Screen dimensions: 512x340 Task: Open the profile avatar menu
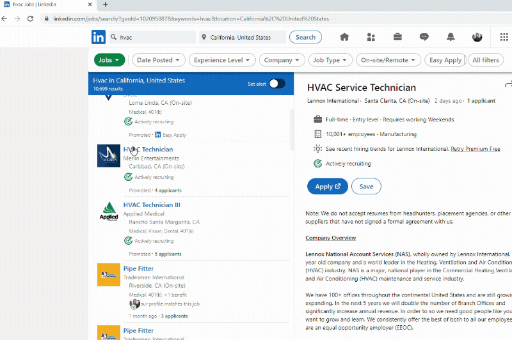click(477, 37)
